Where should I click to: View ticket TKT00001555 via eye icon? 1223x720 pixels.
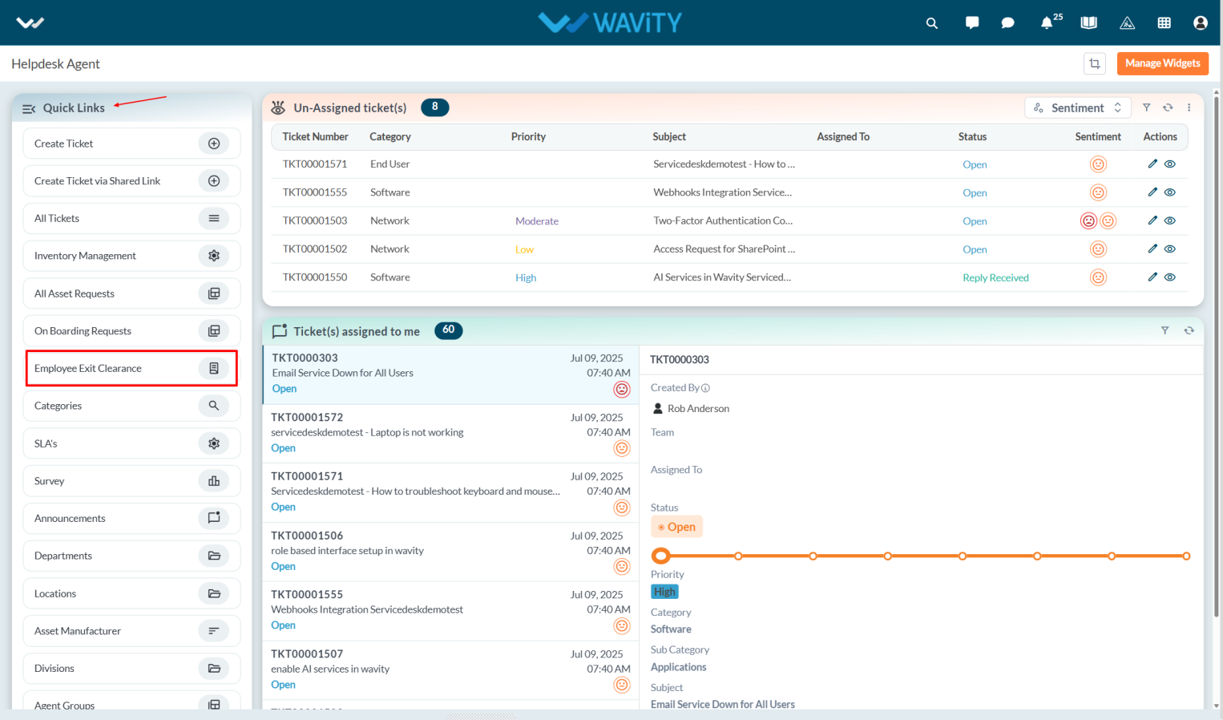click(x=1170, y=192)
